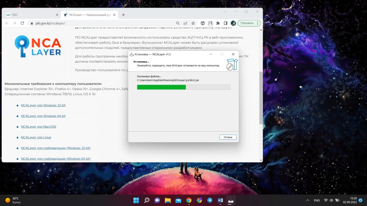367x206 pixels.
Task: Open the first Google Chrome taskbar icon
Action: (x=189, y=201)
